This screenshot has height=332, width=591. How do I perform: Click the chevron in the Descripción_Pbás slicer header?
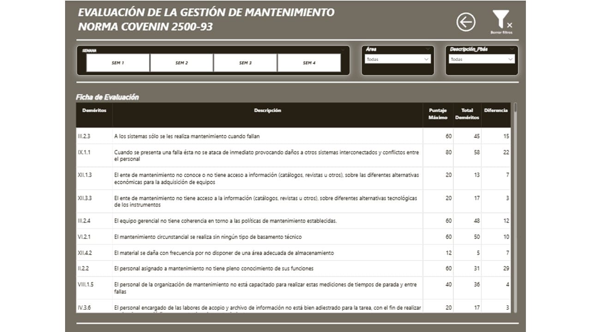512,49
